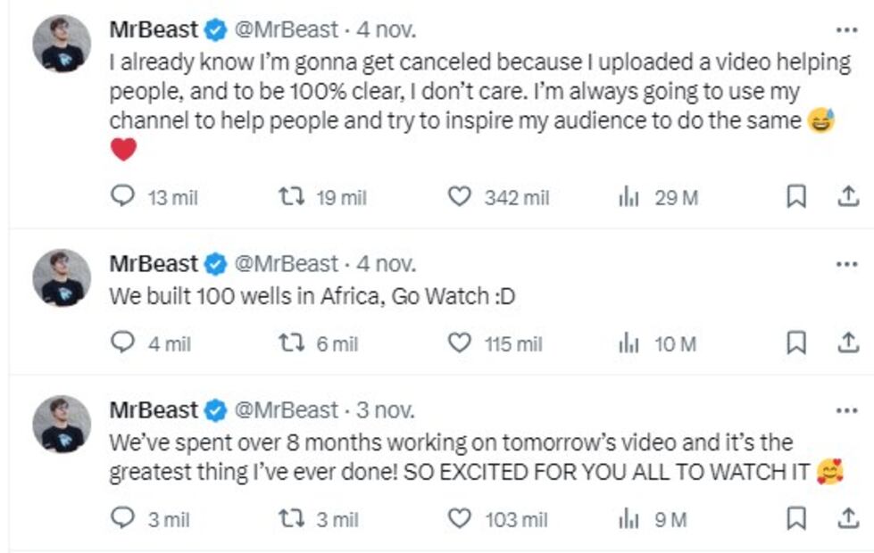Screen dimensions: 874x553
Task: Like the "100 wells in Africa" tweet
Action: click(x=459, y=343)
